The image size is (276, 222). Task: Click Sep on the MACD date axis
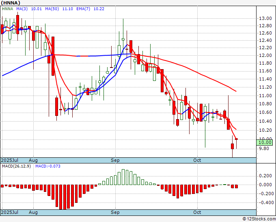pos(115,212)
